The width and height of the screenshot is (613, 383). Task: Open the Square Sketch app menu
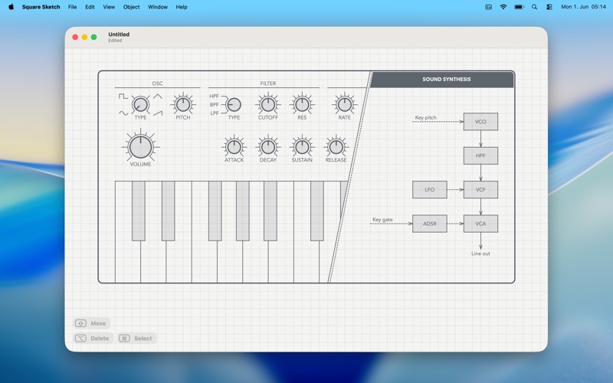click(x=41, y=7)
